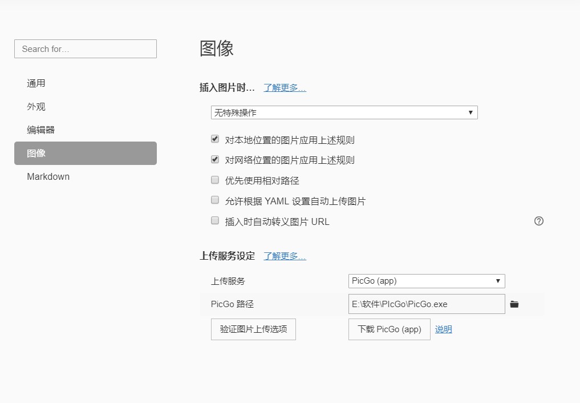Open the 说明 link
This screenshot has width=580, height=403.
tap(444, 329)
